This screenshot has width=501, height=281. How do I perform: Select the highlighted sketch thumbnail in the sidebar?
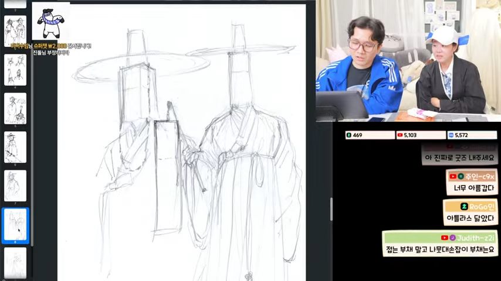pos(15,225)
